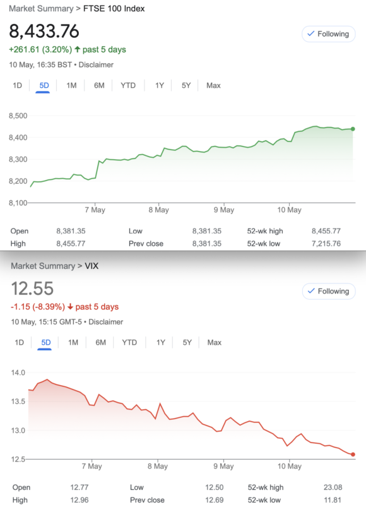Select 1D tab on FTSE 100 chart

[x=18, y=85]
